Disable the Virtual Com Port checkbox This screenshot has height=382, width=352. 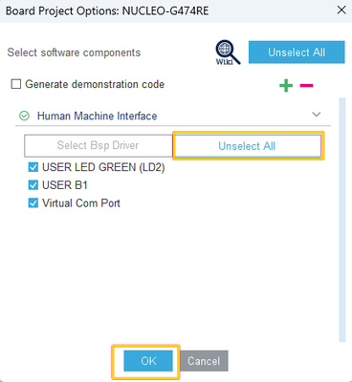33,203
